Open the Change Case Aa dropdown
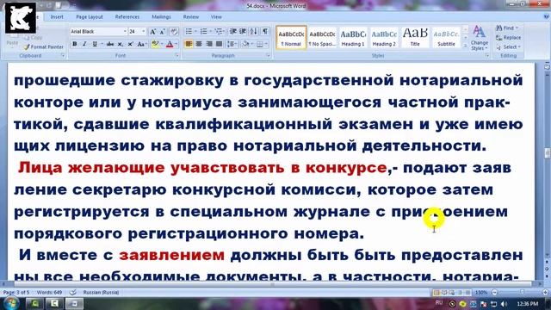 pyautogui.click(x=142, y=44)
